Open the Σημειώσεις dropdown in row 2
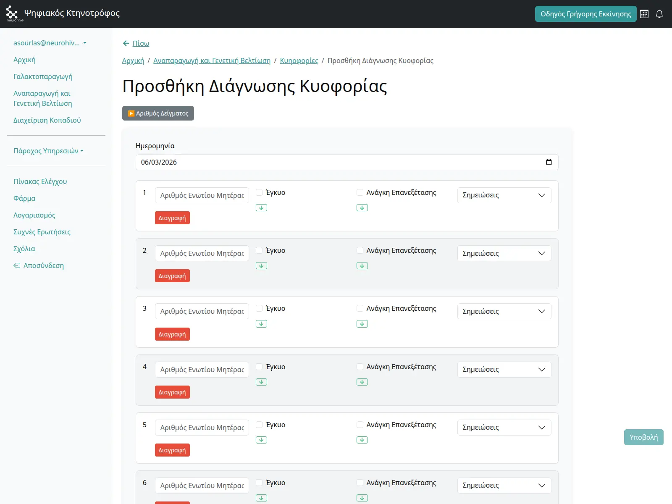 click(x=504, y=253)
